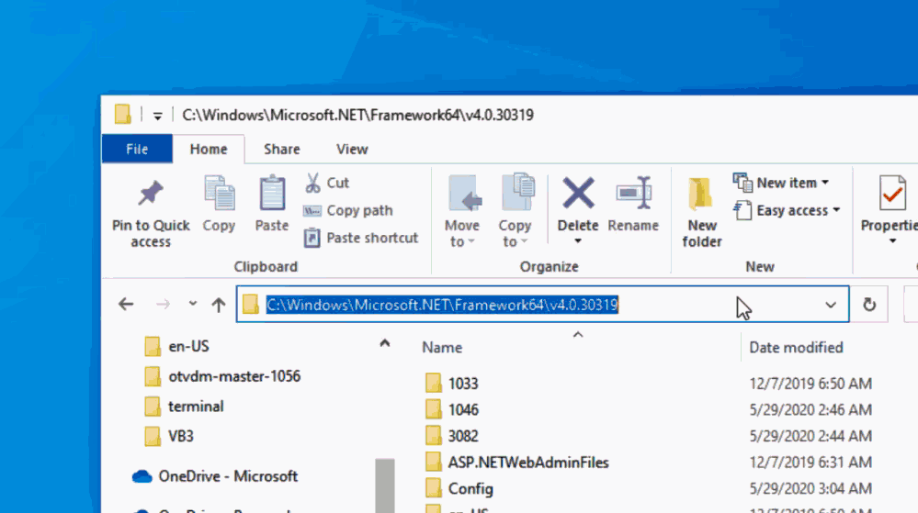Viewport: 918px width, 513px height.
Task: Open the Properties dropdown arrow
Action: [892, 241]
